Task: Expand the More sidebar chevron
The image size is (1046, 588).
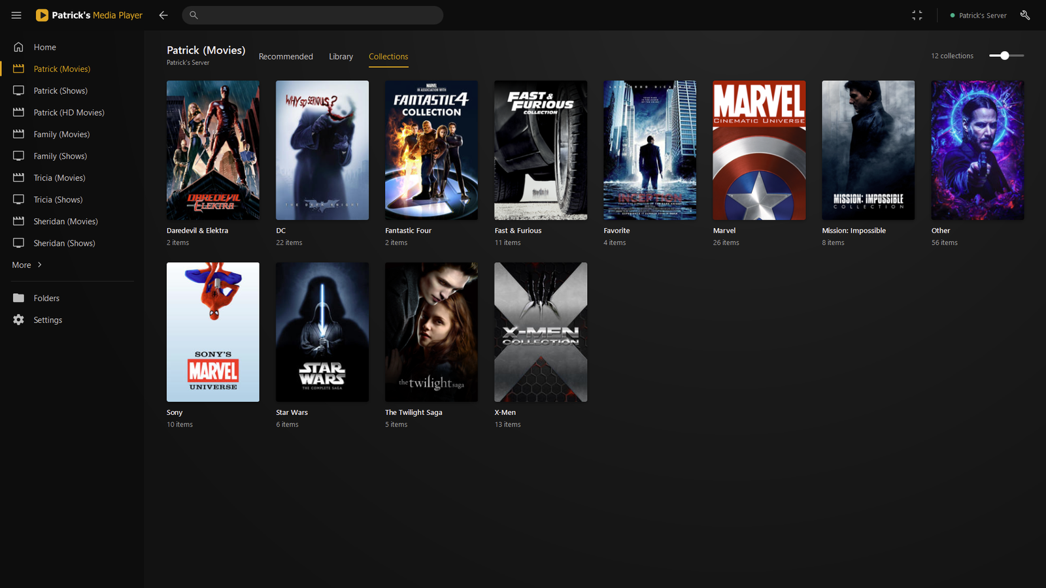Action: coord(40,265)
